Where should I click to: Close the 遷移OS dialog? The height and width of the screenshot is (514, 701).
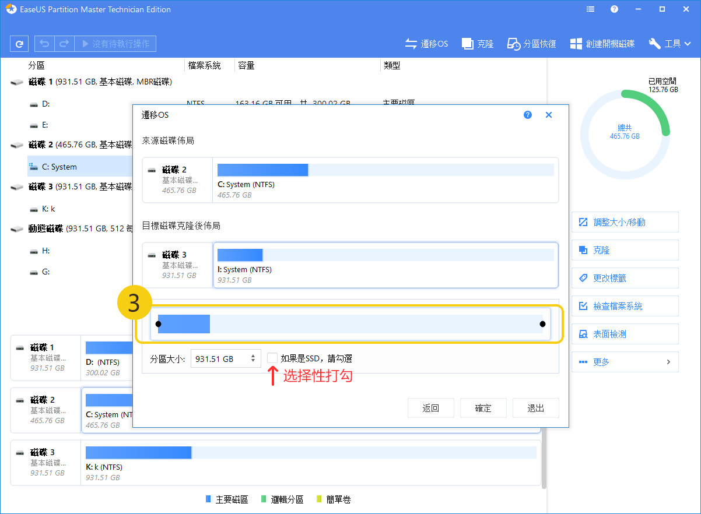coord(549,115)
